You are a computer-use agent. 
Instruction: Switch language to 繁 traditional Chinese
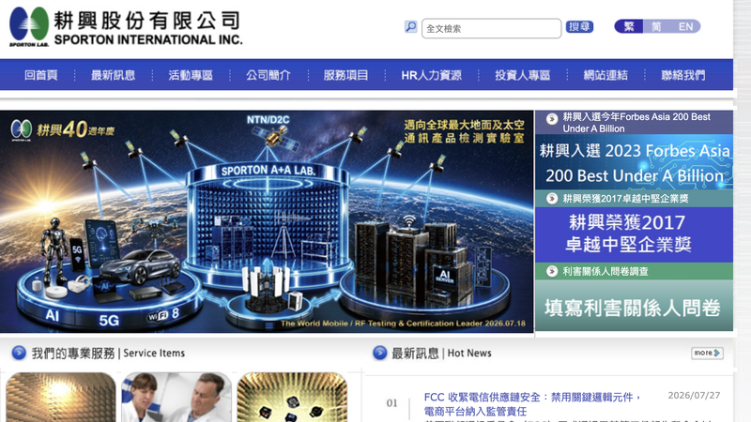tap(629, 26)
